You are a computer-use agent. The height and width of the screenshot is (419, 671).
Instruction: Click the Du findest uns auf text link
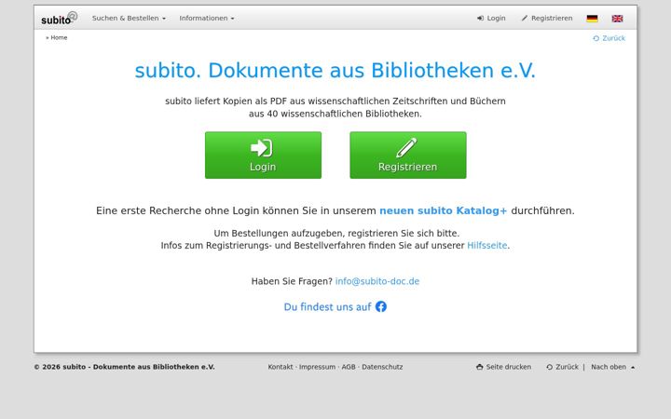[x=327, y=307]
